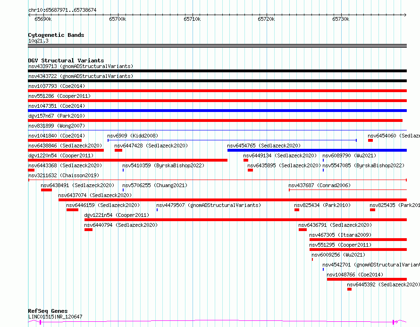
Task: Click the red bar under nsv1048766
Action: tap(367, 279)
